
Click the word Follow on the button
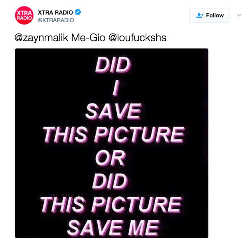[215, 15]
